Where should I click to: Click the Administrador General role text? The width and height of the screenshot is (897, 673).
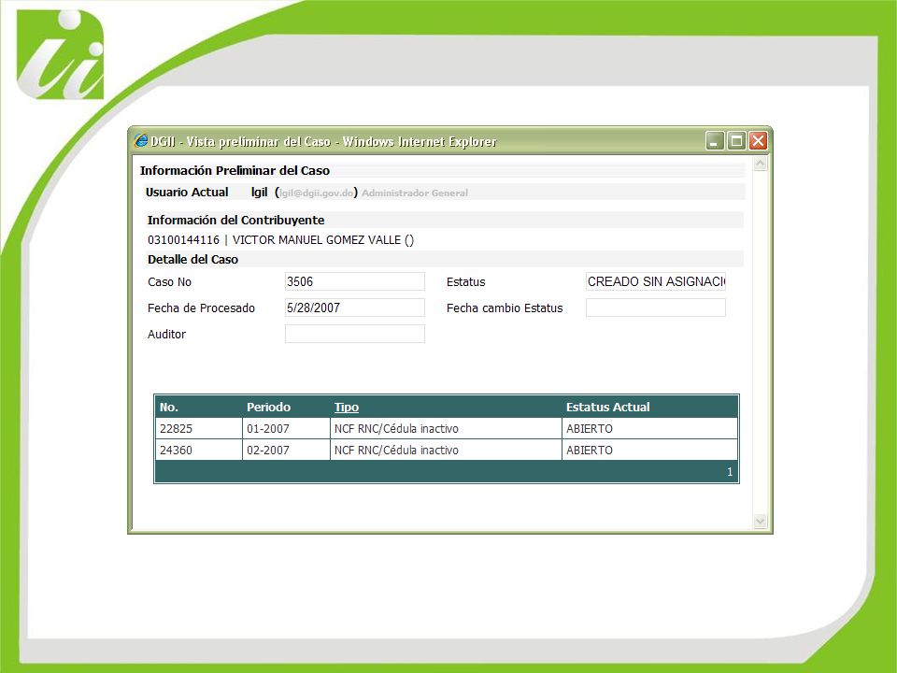(x=415, y=193)
